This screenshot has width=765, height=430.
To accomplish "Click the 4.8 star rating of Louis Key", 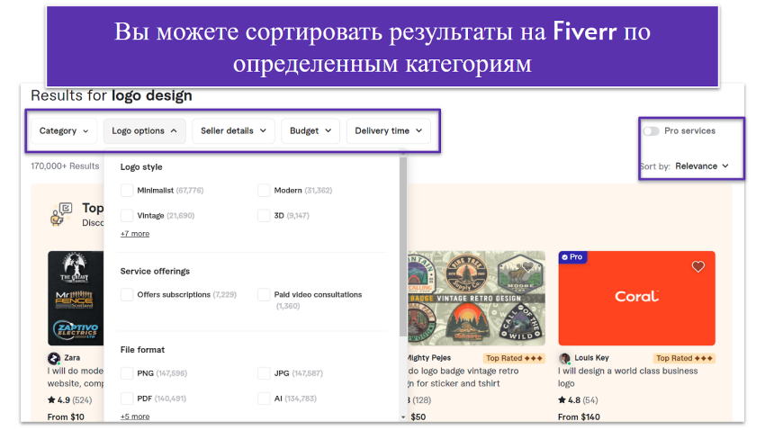I will click(578, 400).
